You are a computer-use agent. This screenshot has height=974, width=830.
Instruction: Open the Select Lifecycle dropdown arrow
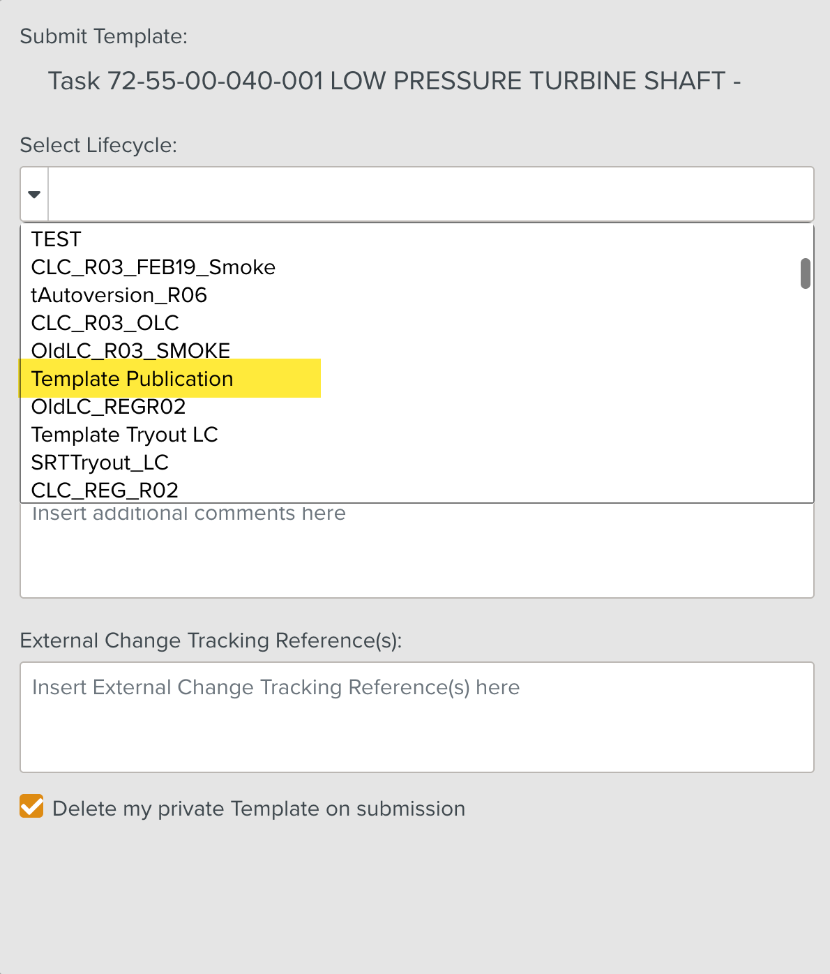[33, 194]
